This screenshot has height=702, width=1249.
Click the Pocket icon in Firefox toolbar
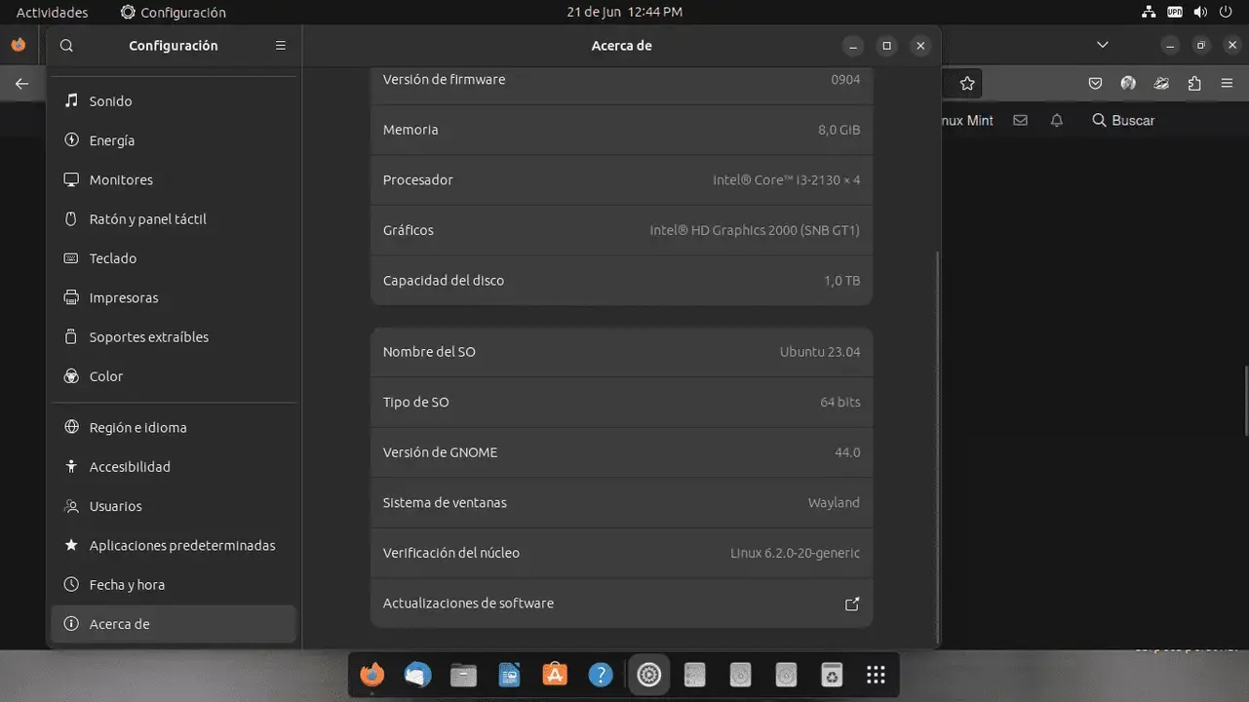pos(1096,84)
